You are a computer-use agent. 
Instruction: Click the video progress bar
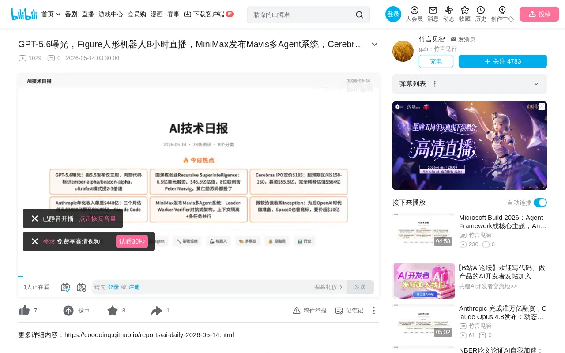199,276
